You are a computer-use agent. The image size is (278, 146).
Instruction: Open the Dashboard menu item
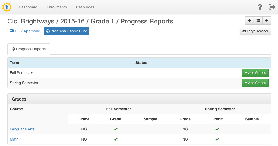(28, 7)
